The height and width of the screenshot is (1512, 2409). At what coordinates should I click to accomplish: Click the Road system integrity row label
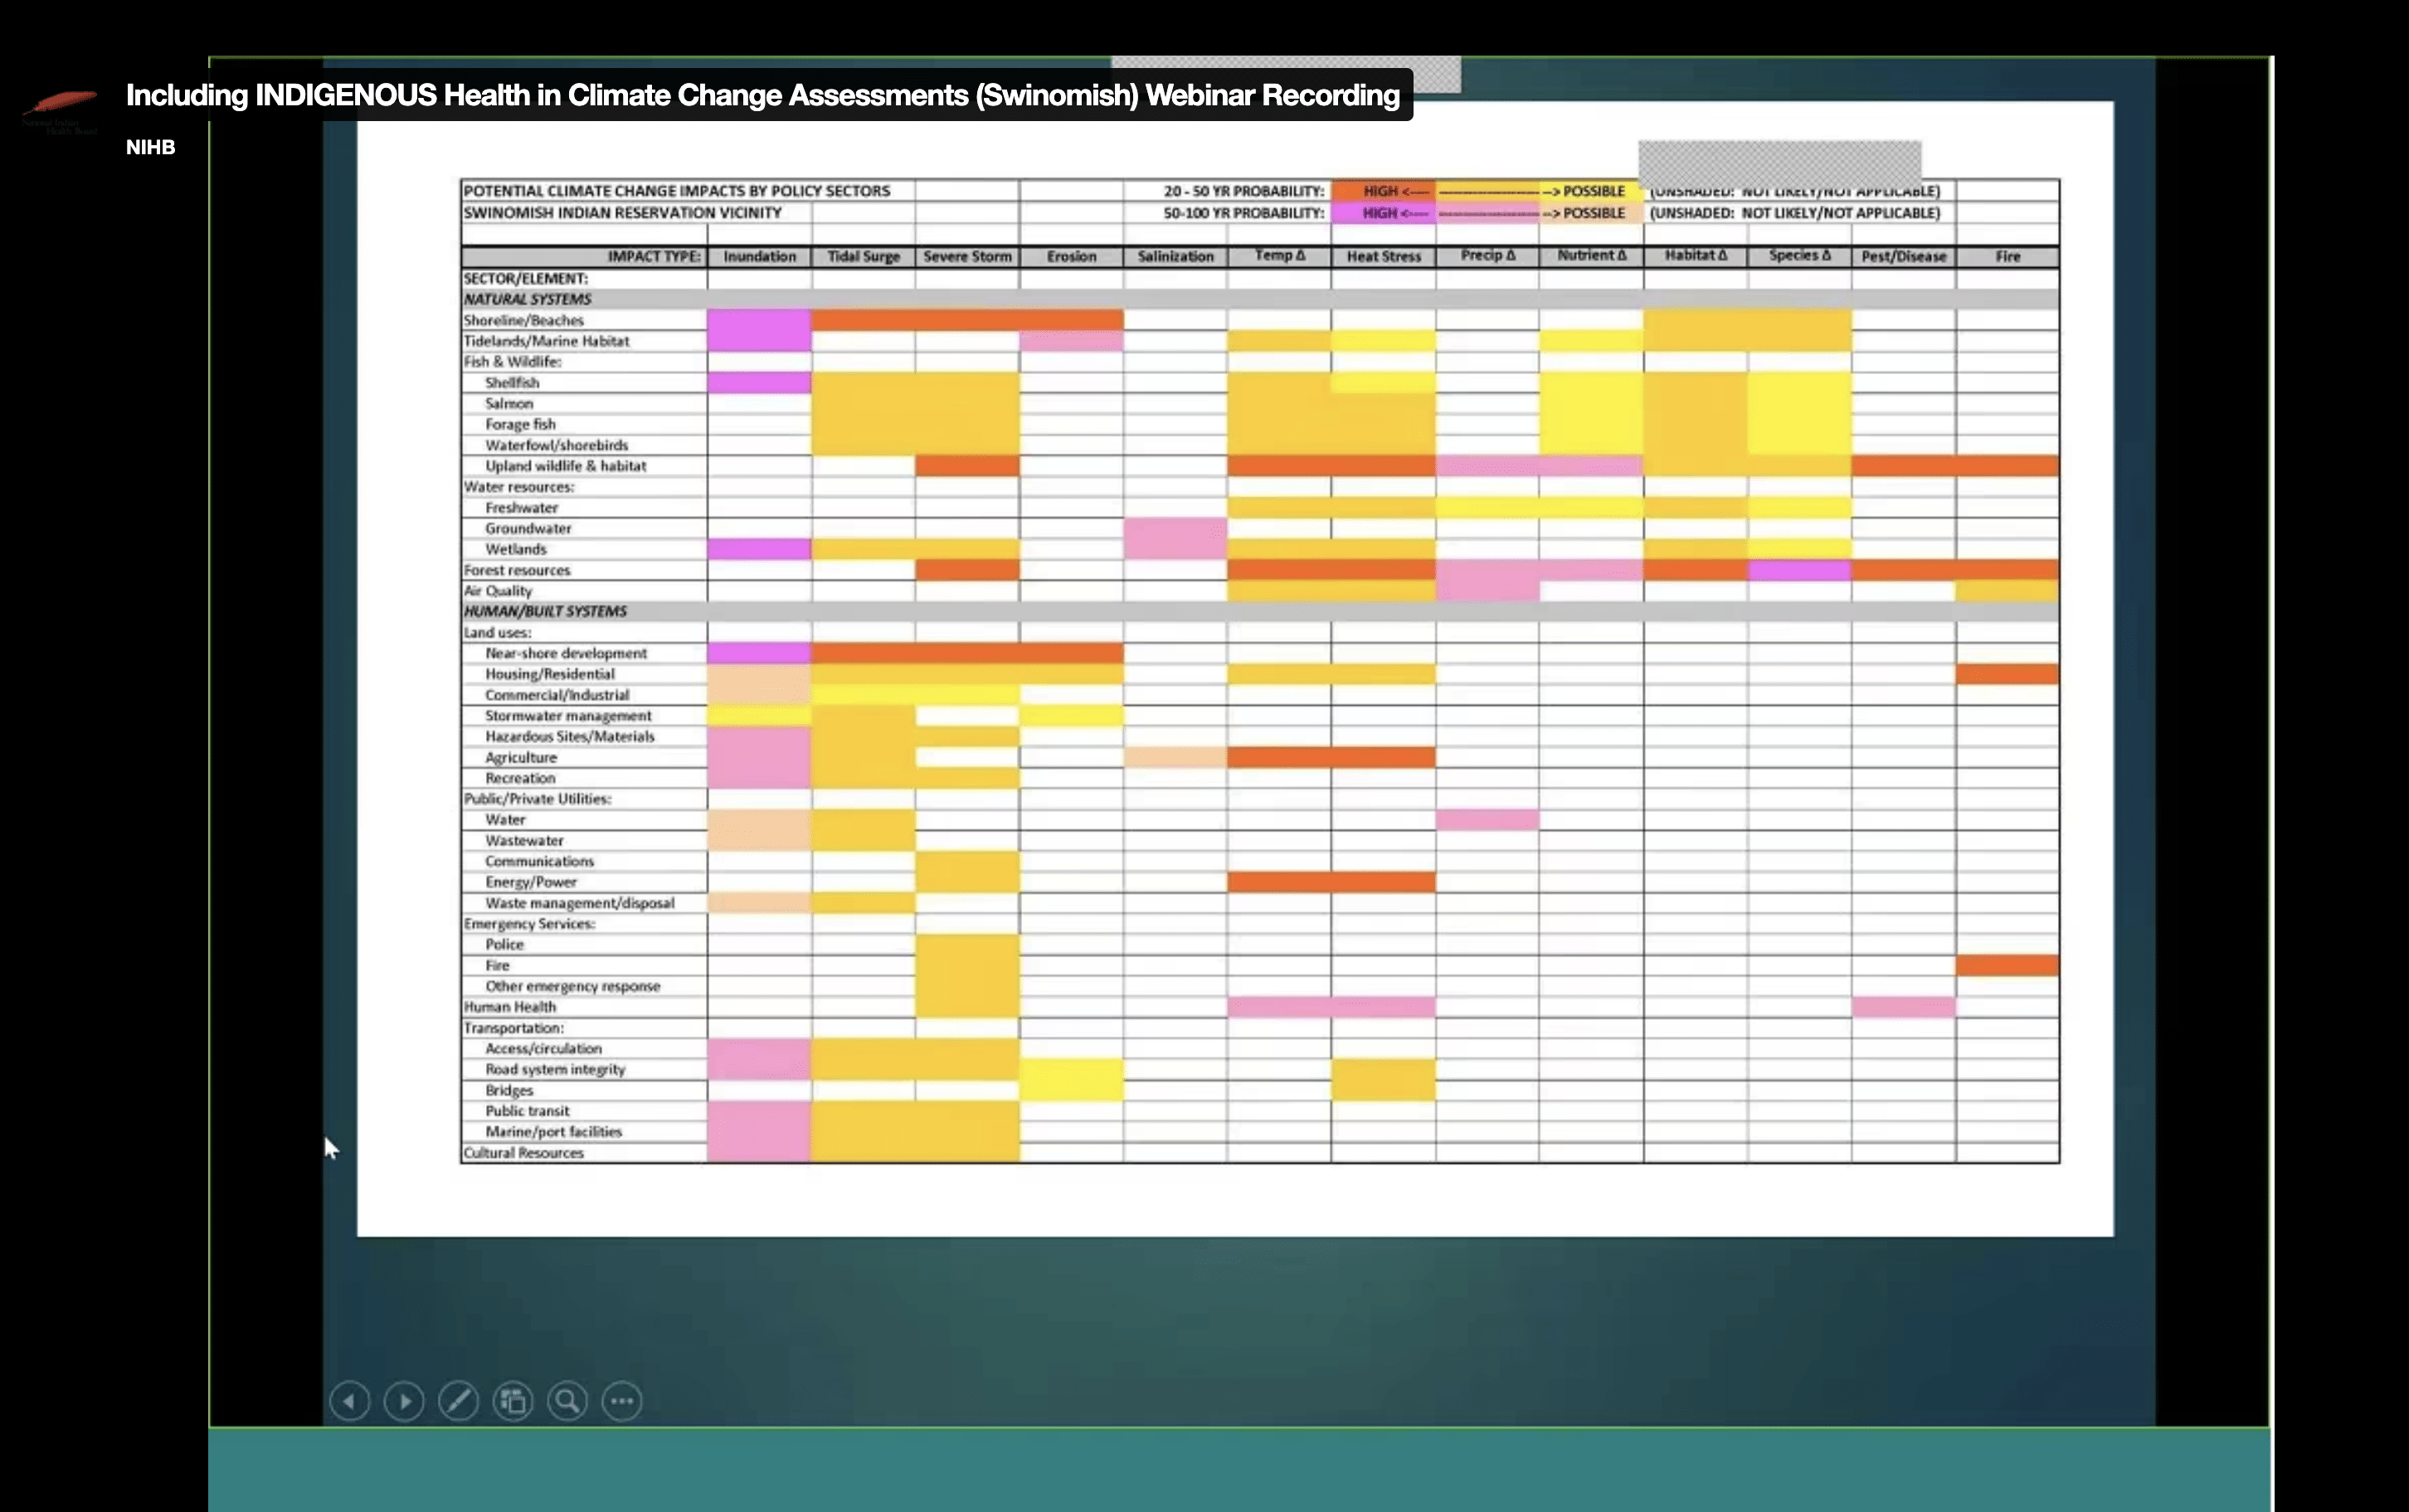[x=555, y=1069]
